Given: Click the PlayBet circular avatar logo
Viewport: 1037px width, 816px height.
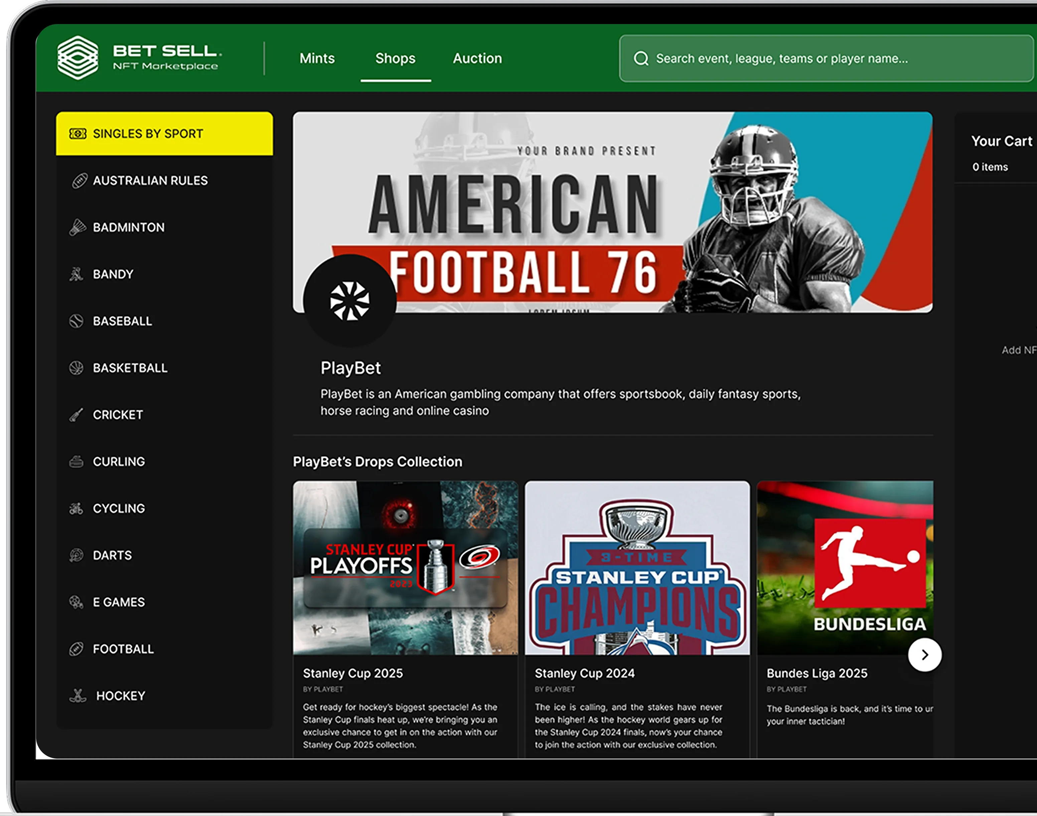Looking at the screenshot, I should (x=350, y=301).
